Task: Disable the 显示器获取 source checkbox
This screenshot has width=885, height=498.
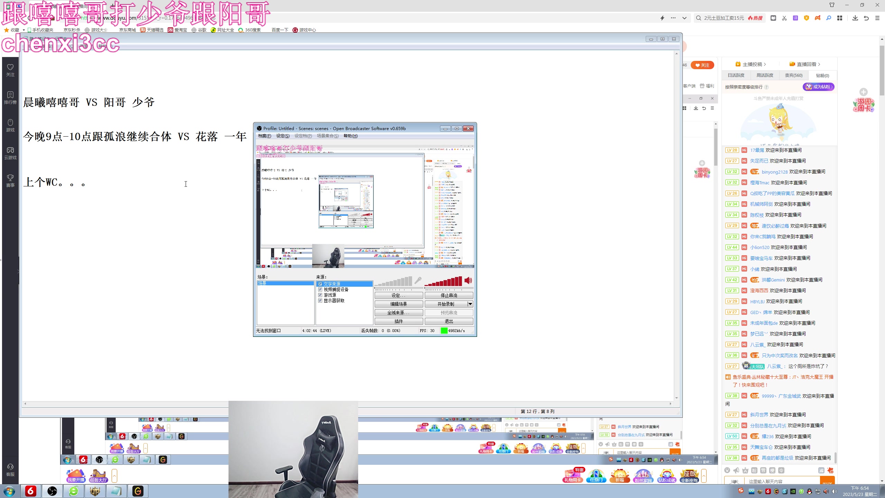Action: [320, 301]
